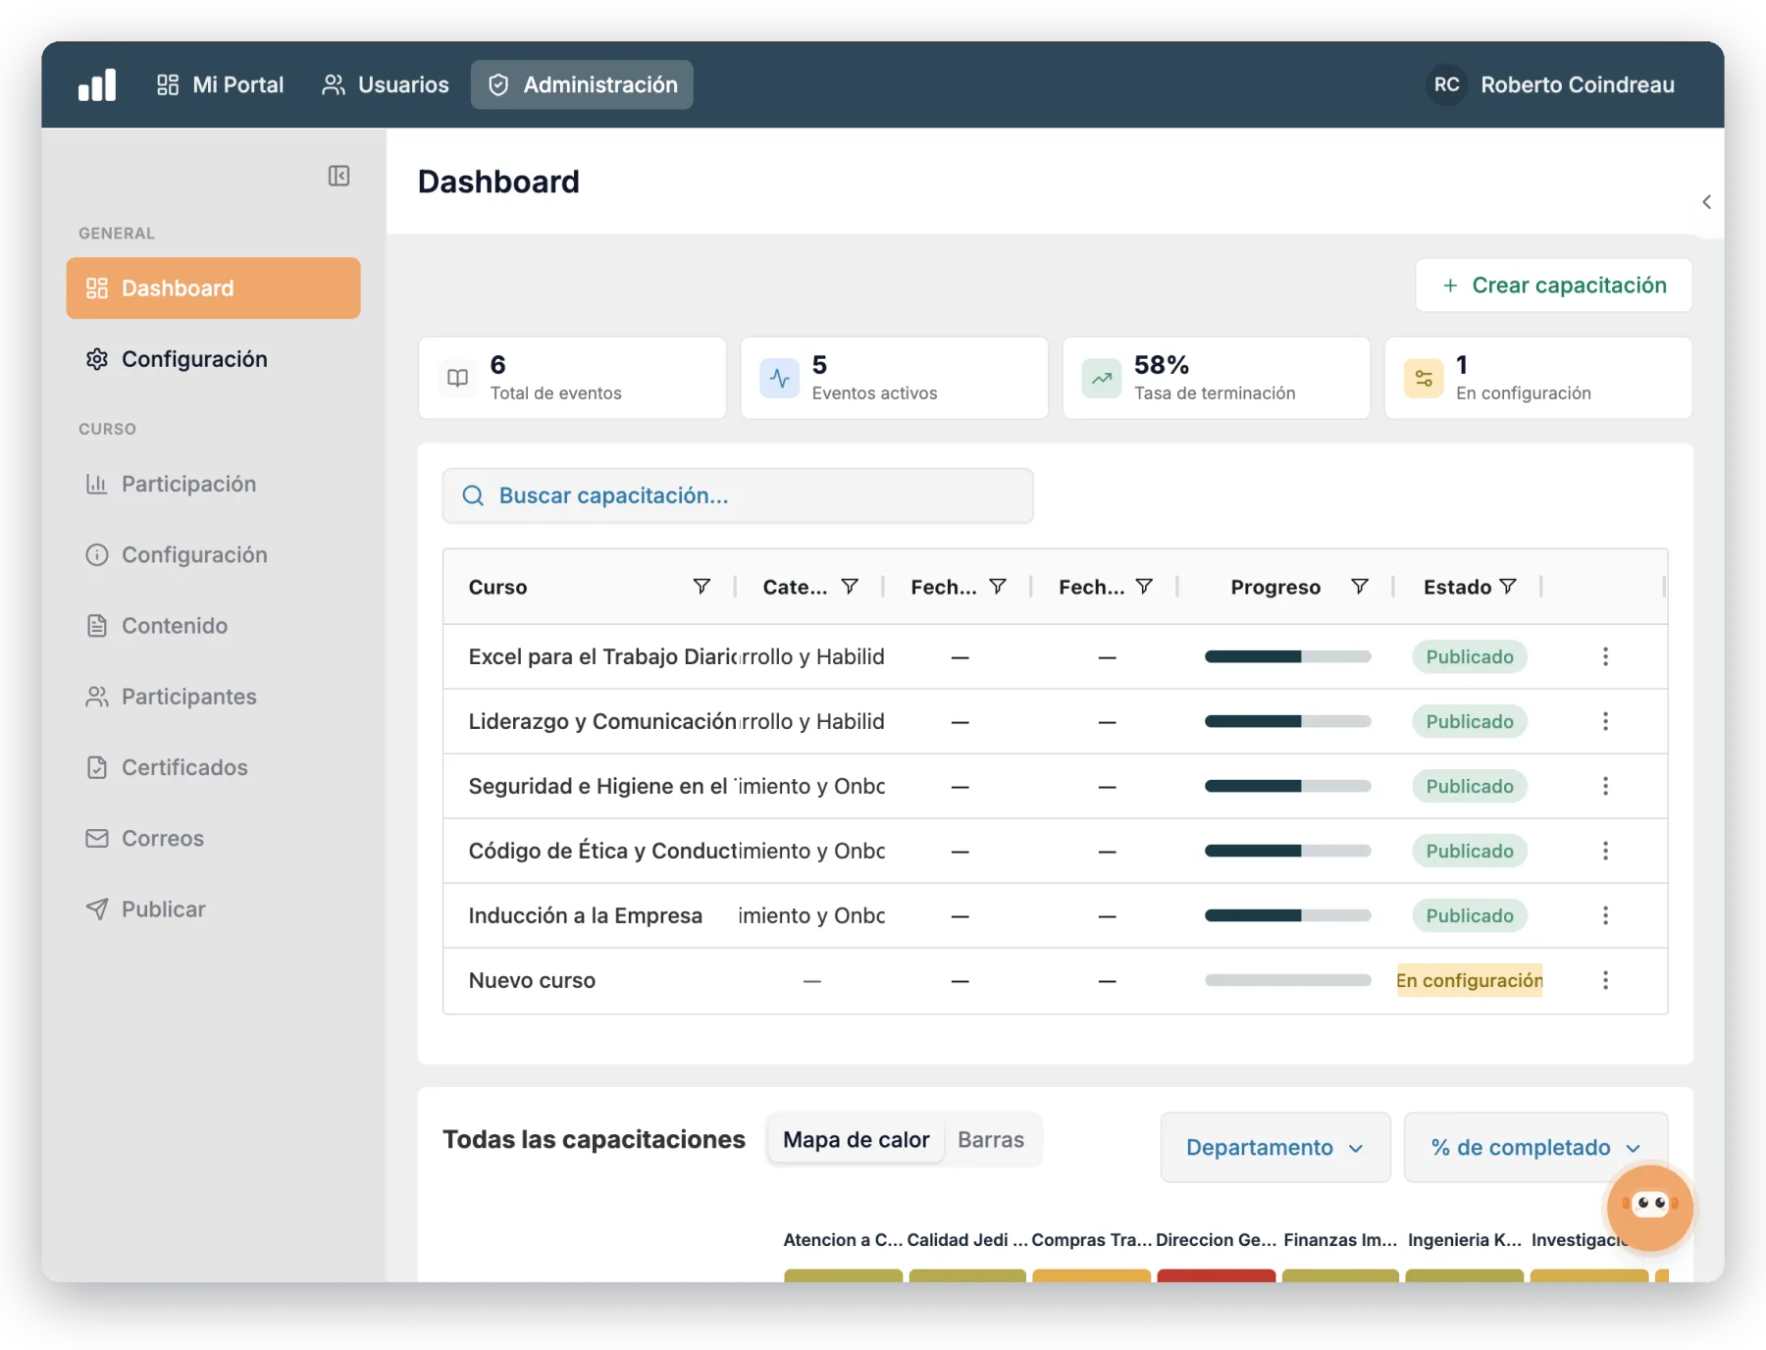Open the chatbot assistant bubble

pos(1649,1207)
